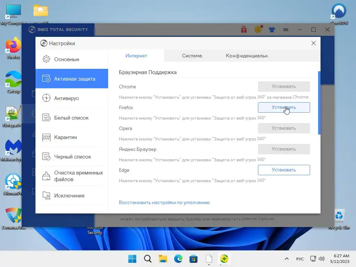The image size is (356, 267).
Task: Open the Карантин section
Action: [x=72, y=137]
